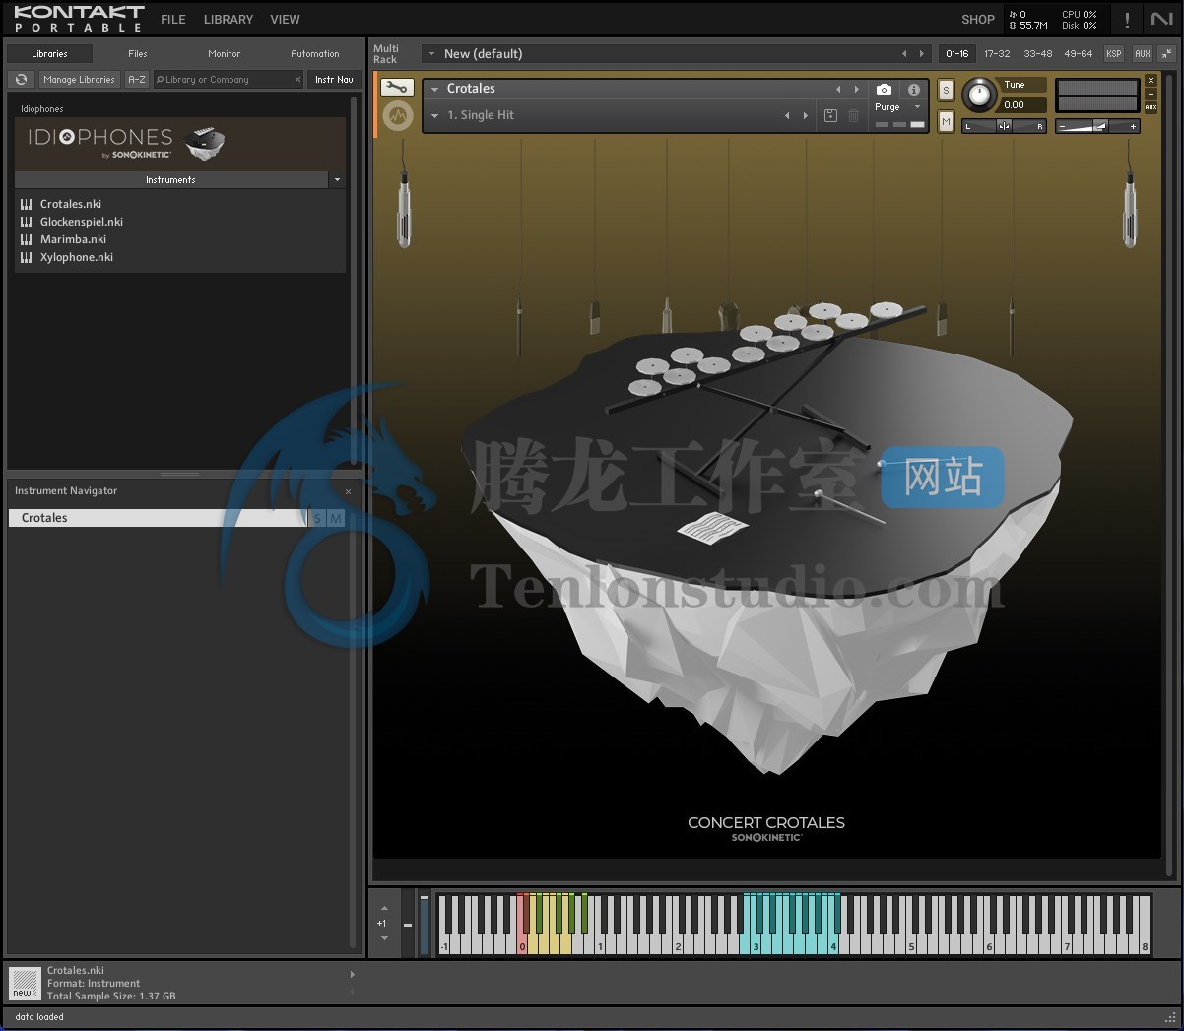Click the instrument volume slider
1184x1031 pixels.
click(1097, 126)
